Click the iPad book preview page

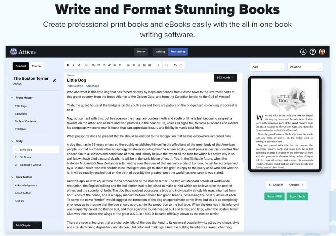click(285, 124)
